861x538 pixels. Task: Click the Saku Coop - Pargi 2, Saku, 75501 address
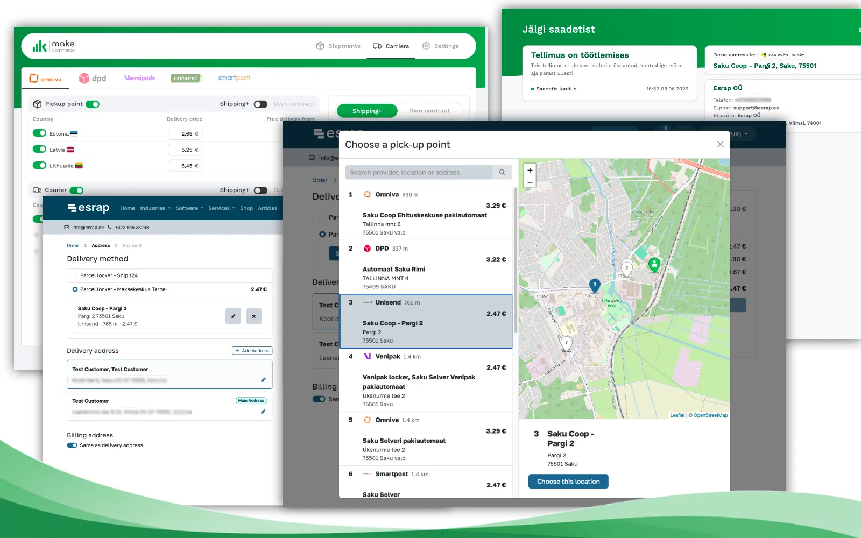[x=765, y=66]
